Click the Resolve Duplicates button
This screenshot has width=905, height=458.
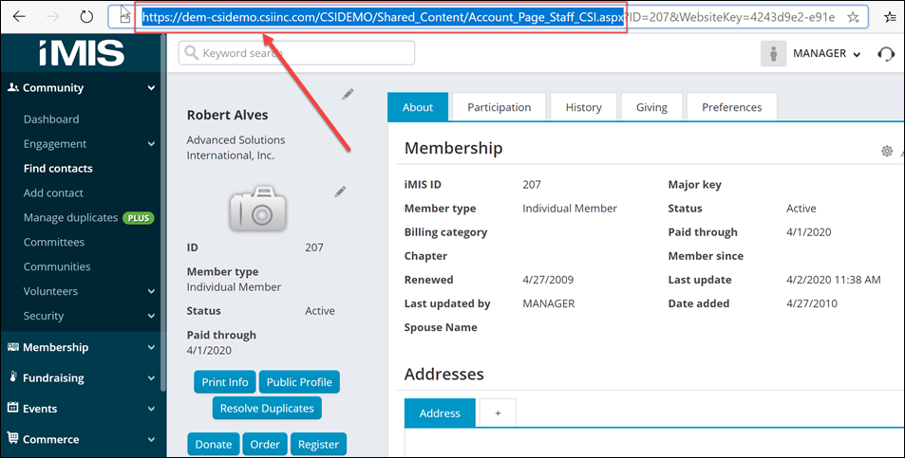coord(267,408)
